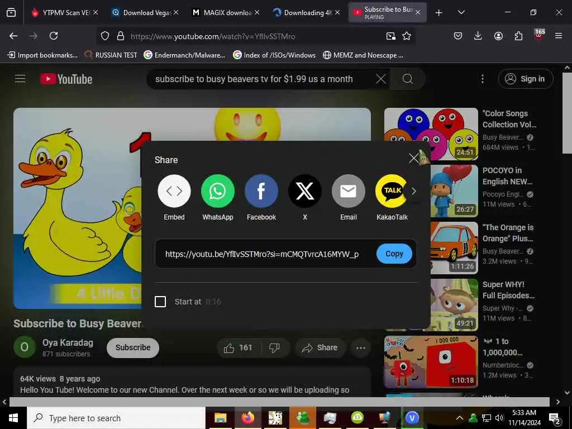Open the volume control in tray
Viewport: 572px width, 429px height.
[499, 418]
